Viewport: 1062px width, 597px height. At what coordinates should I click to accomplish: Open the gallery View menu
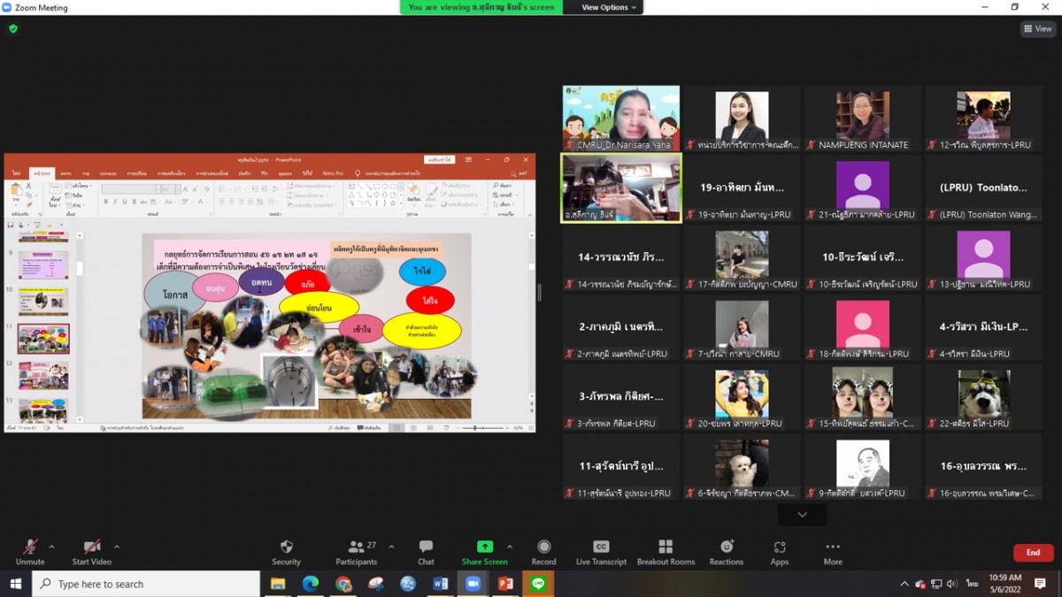point(1038,28)
